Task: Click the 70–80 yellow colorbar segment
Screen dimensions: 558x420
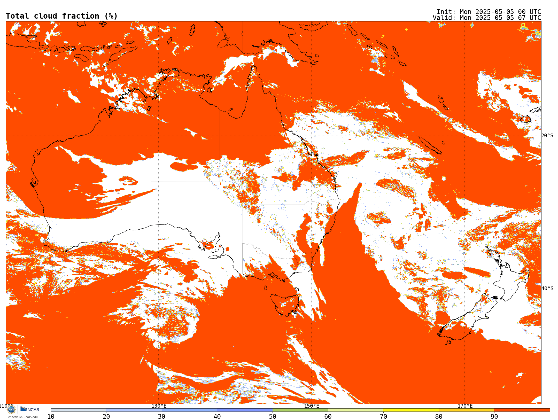Action: [411, 410]
